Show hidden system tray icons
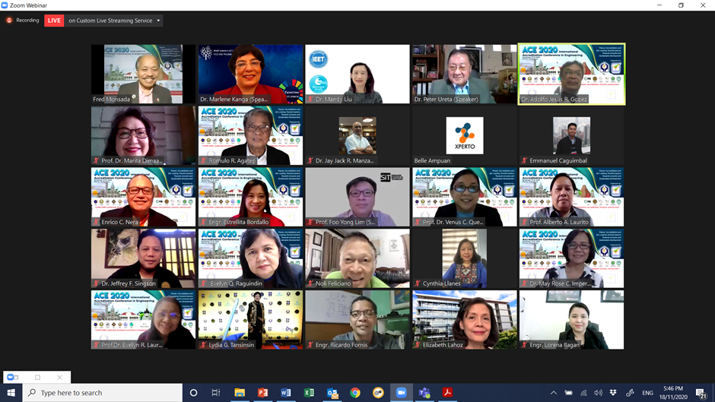The width and height of the screenshot is (715, 402). point(554,393)
